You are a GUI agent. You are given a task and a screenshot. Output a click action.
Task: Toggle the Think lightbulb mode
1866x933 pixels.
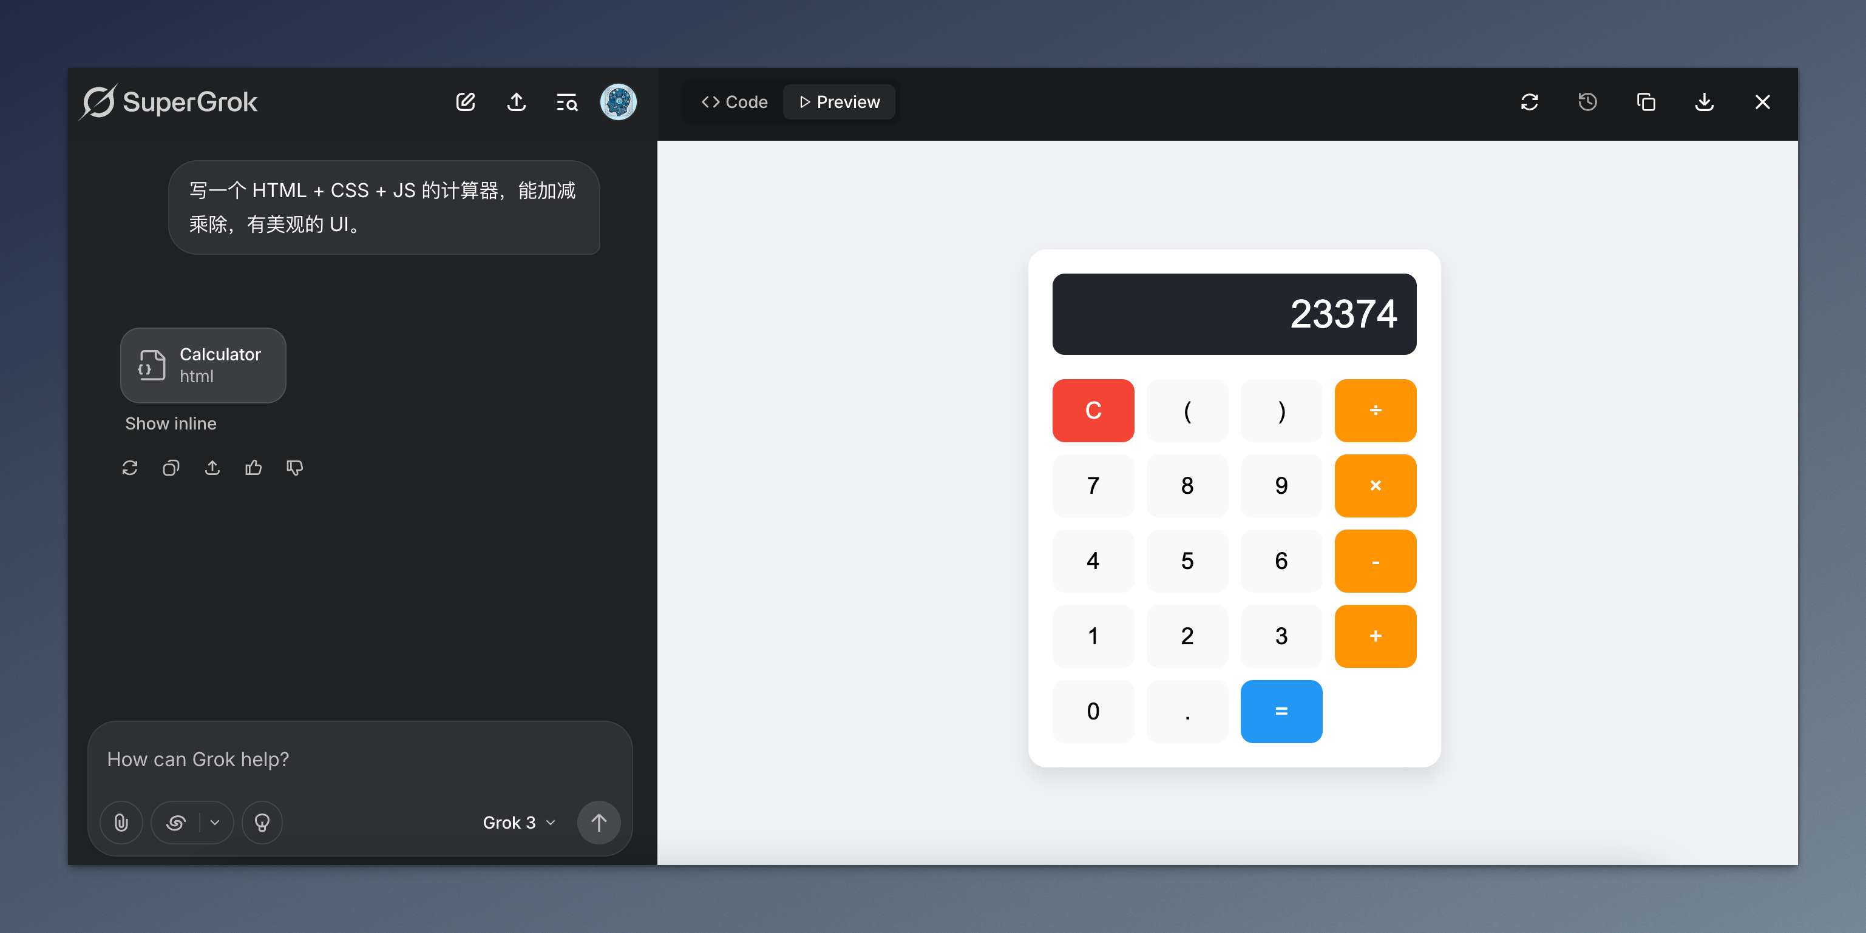click(262, 822)
